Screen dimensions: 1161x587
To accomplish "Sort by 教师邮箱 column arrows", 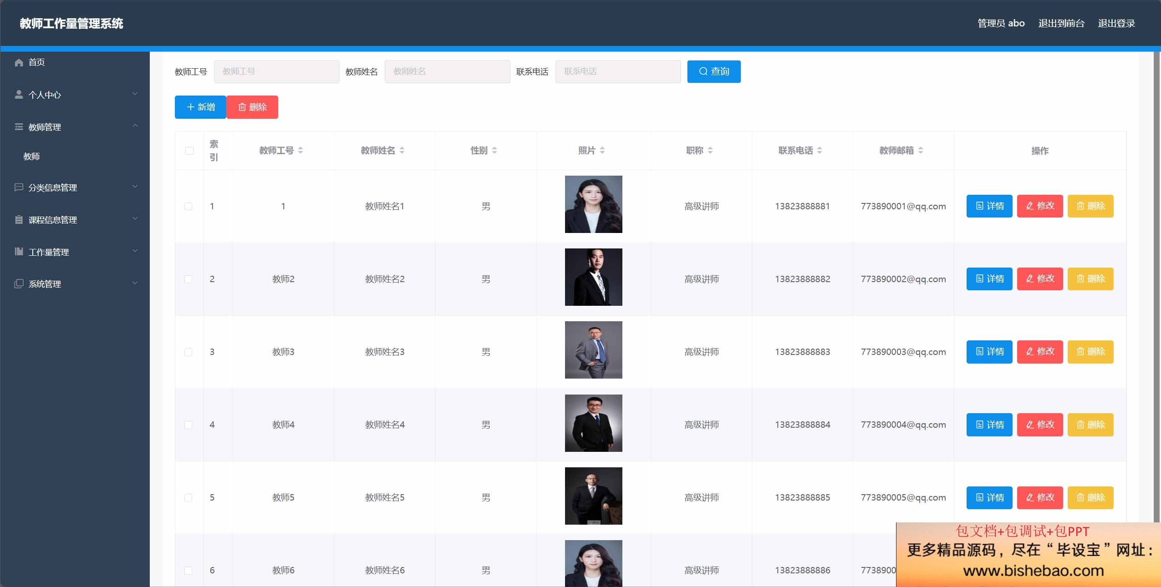I will point(921,151).
